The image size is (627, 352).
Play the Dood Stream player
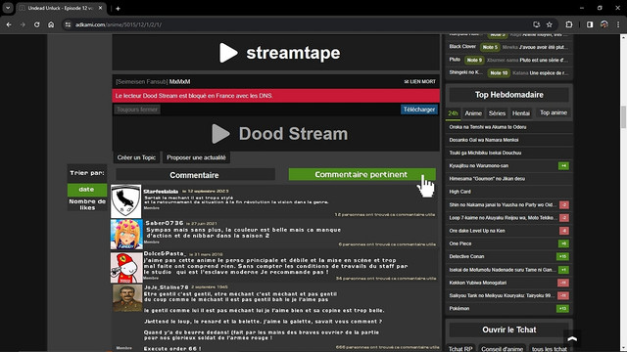click(x=276, y=134)
